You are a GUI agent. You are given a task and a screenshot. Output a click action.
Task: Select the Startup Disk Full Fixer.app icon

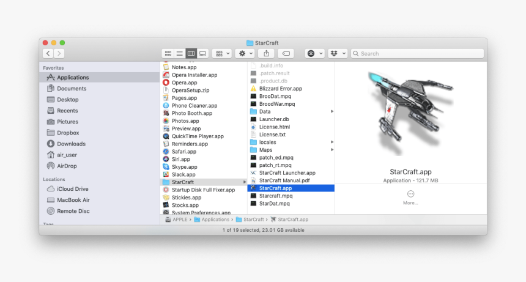(166, 190)
